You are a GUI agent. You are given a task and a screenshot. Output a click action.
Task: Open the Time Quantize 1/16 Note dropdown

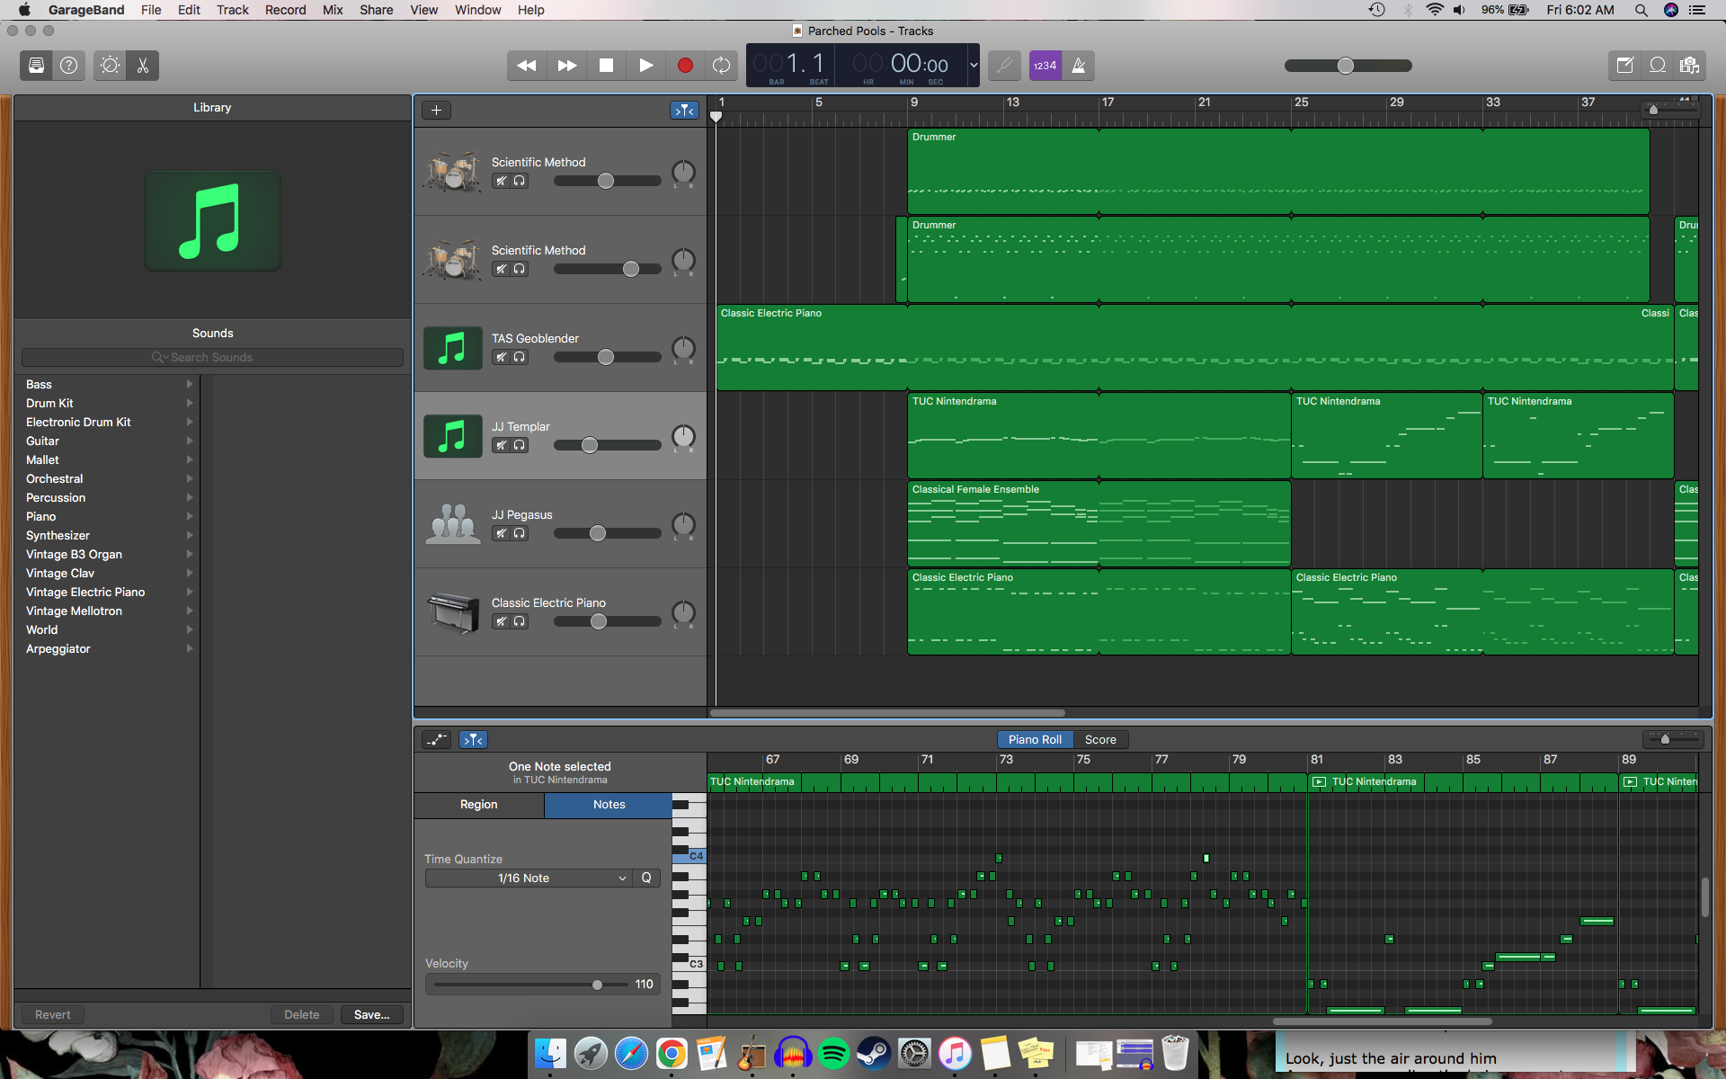[528, 878]
